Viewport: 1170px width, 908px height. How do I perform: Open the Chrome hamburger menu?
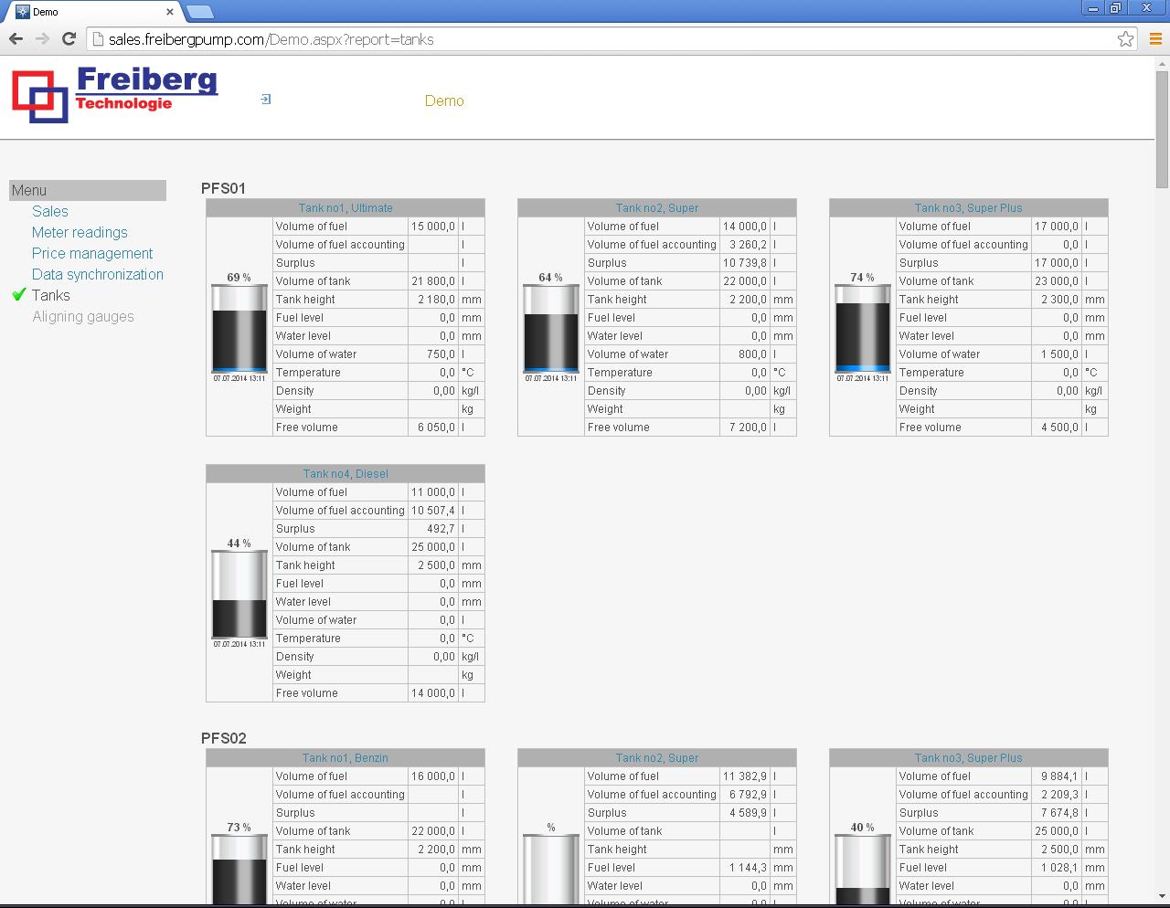click(1154, 39)
